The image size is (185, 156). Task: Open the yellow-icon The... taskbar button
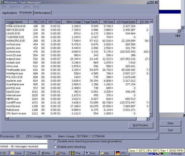pyautogui.click(x=77, y=153)
